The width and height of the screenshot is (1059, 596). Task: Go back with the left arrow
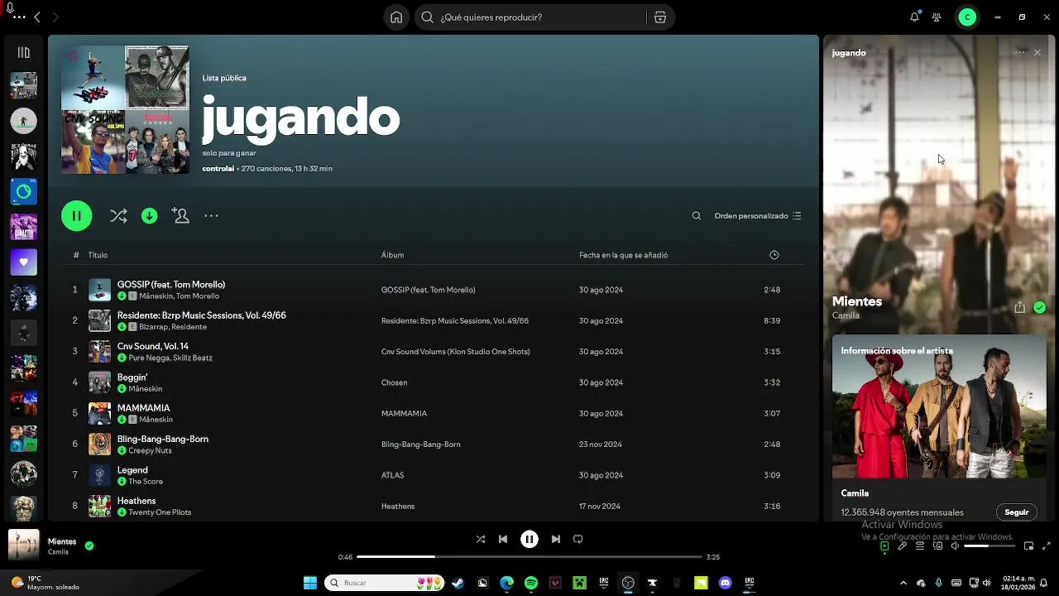tap(37, 17)
